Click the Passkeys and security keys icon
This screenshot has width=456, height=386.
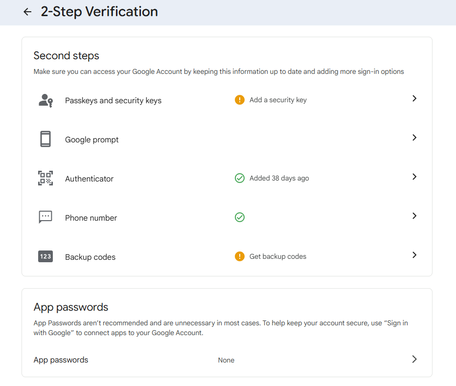click(46, 100)
